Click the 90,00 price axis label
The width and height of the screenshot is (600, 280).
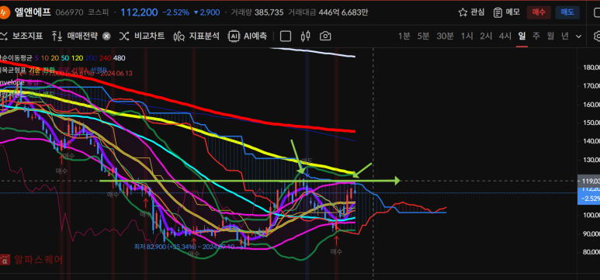tap(591, 233)
